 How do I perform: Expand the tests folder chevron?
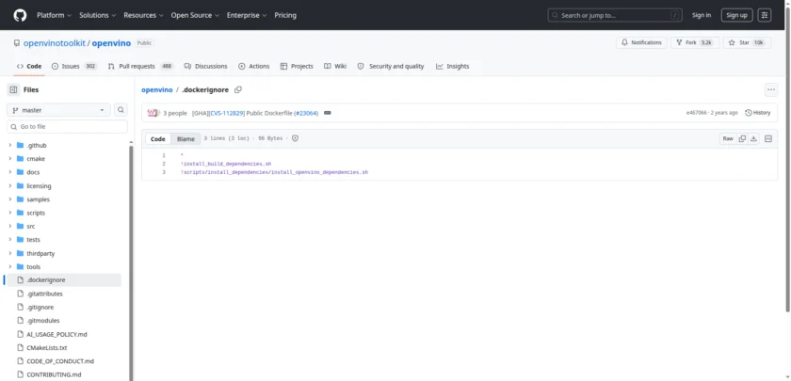click(10, 240)
